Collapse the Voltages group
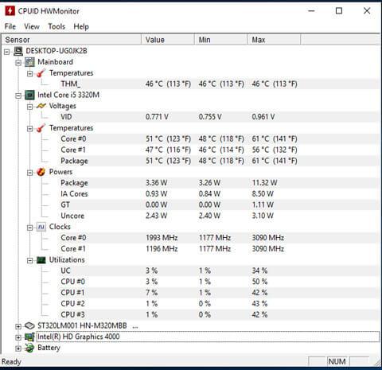The height and width of the screenshot is (370, 382). tap(30, 107)
